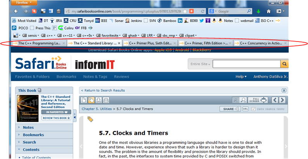Expand the Notes section in sidebar

coord(28,127)
